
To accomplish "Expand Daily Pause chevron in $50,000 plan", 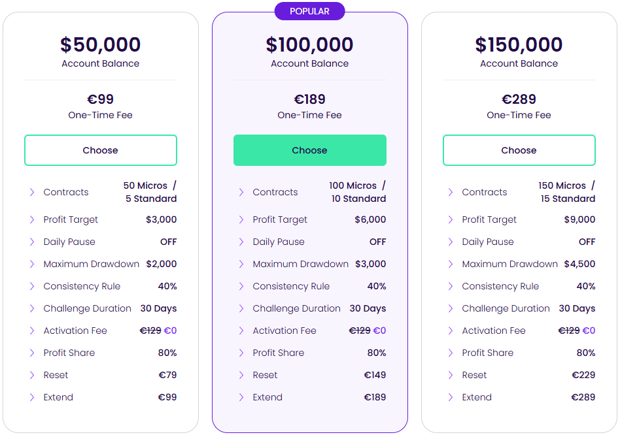I will [32, 242].
